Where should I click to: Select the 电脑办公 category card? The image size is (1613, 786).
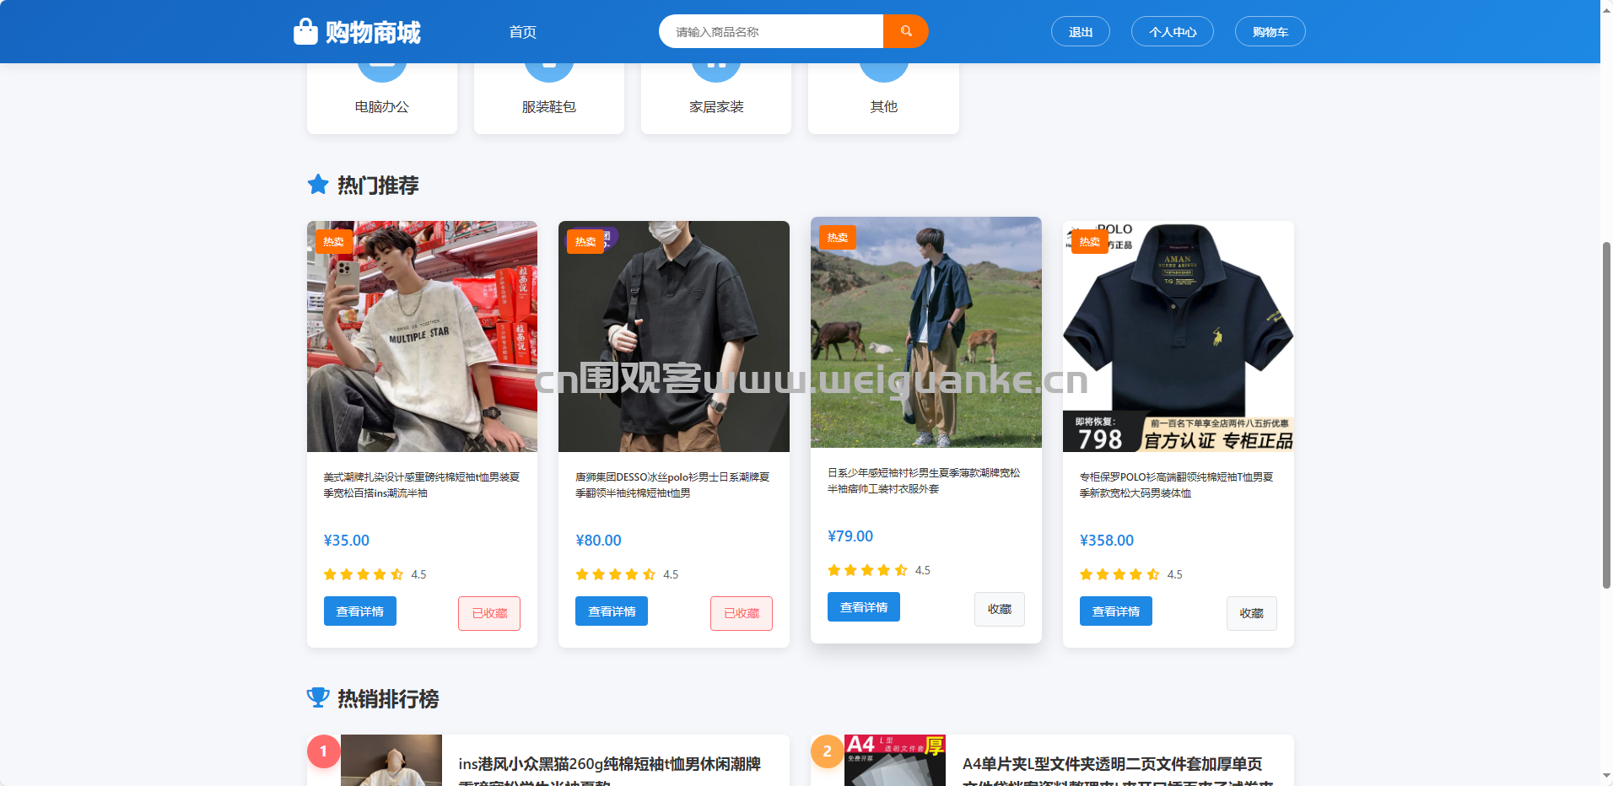click(382, 98)
